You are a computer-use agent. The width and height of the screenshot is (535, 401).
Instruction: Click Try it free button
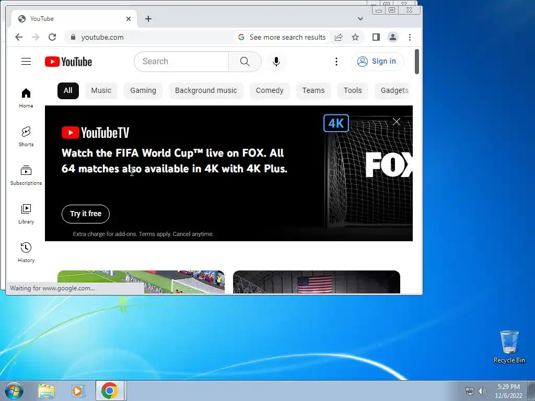(x=86, y=214)
